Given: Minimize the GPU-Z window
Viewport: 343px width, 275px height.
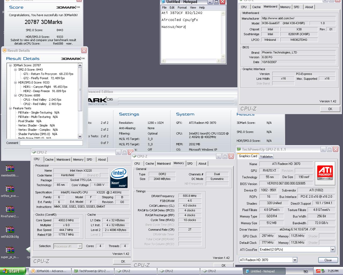Looking at the screenshot, I should 323,149.
